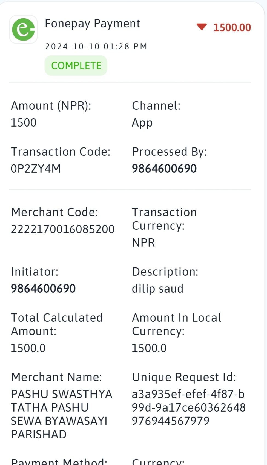Image resolution: width=267 pixels, height=465 pixels.
Task: Tap the green eSewa logo icon
Action: [x=24, y=29]
